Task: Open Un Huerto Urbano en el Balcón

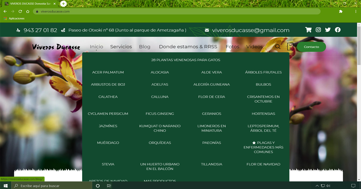Action: pyautogui.click(x=160, y=166)
